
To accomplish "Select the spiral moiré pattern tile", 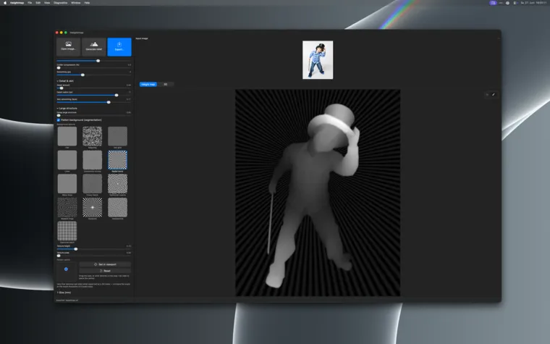I will pyautogui.click(x=117, y=183).
